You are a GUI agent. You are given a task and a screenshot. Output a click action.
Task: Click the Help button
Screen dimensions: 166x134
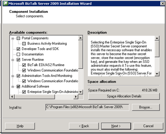point(20,126)
